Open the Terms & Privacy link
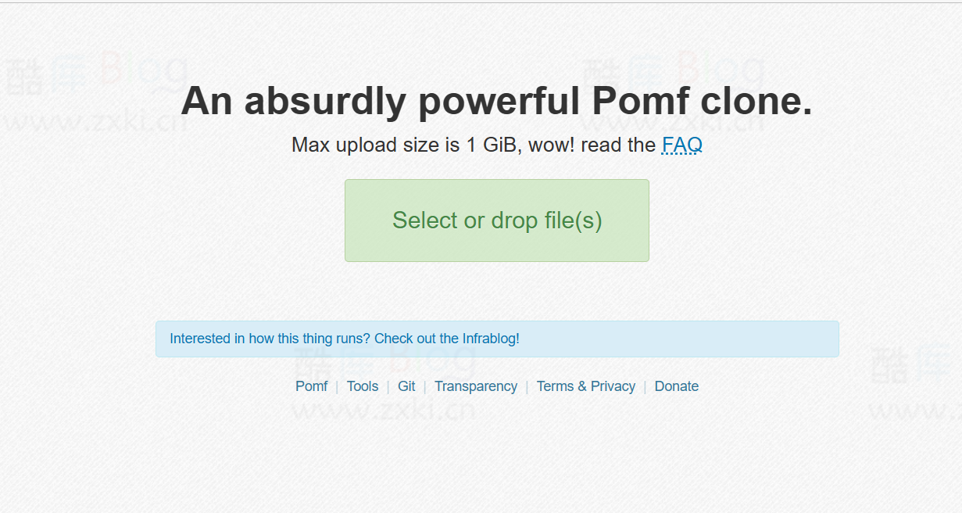Screen dimensions: 962x513 pos(586,386)
